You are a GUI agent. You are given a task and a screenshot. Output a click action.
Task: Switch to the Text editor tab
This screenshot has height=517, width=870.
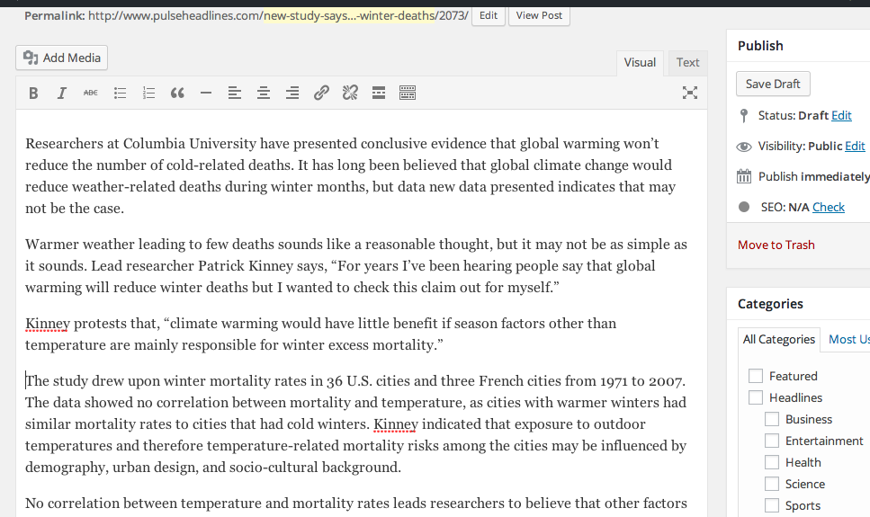(687, 62)
